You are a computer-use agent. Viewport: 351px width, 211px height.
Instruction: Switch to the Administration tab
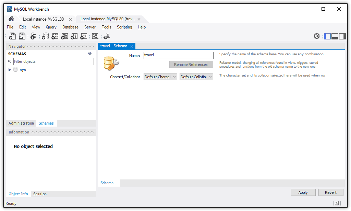point(21,123)
